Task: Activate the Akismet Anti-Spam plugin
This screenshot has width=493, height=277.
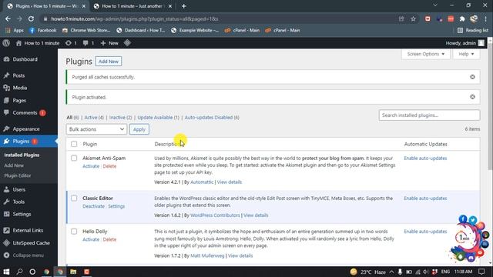Action: click(x=91, y=166)
